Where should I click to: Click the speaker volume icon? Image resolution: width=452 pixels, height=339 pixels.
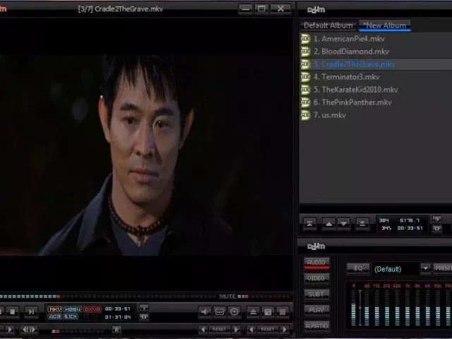click(204, 311)
